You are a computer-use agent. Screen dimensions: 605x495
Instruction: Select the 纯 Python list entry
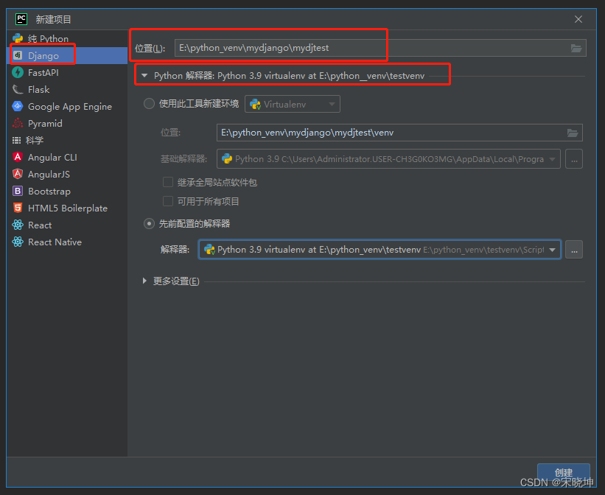pyautogui.click(x=67, y=38)
